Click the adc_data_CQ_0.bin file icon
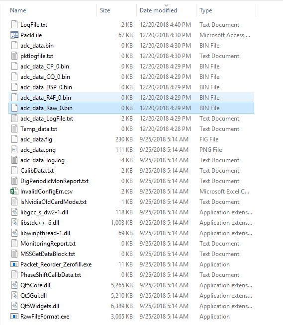The width and height of the screenshot is (283, 325). 14,77
